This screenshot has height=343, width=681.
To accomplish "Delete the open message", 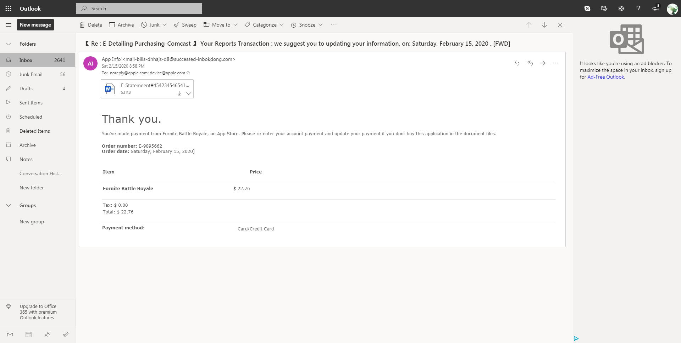I will pyautogui.click(x=91, y=25).
